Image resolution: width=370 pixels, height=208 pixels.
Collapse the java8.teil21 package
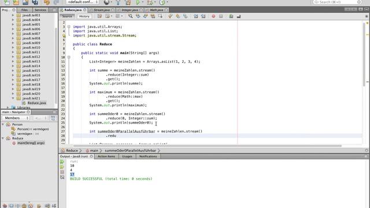coord(13,98)
